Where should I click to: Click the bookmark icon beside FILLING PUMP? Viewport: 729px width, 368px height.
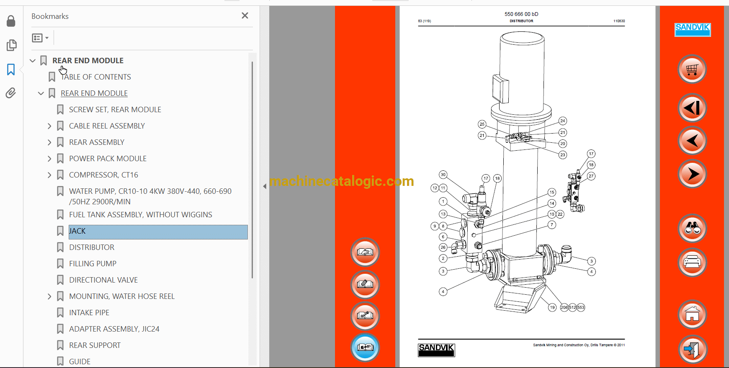click(60, 264)
